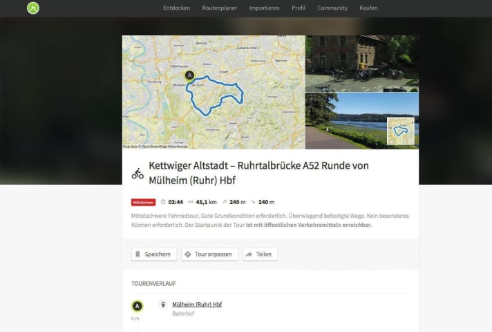Click the bicycle tour type icon
Screen dimensions: 492x332
tap(138, 173)
